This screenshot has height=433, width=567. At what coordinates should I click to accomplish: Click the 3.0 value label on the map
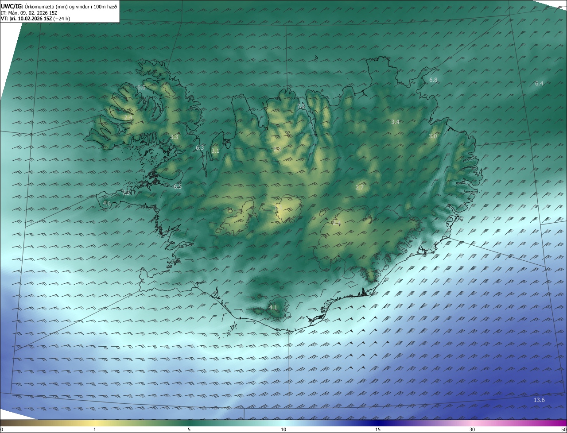(x=433, y=137)
